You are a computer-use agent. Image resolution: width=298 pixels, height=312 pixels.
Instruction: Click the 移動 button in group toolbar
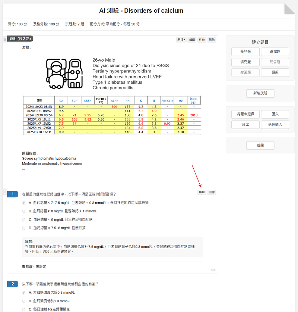point(202,40)
